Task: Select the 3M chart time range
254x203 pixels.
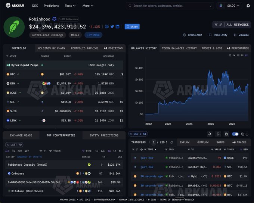Action: click(242, 55)
